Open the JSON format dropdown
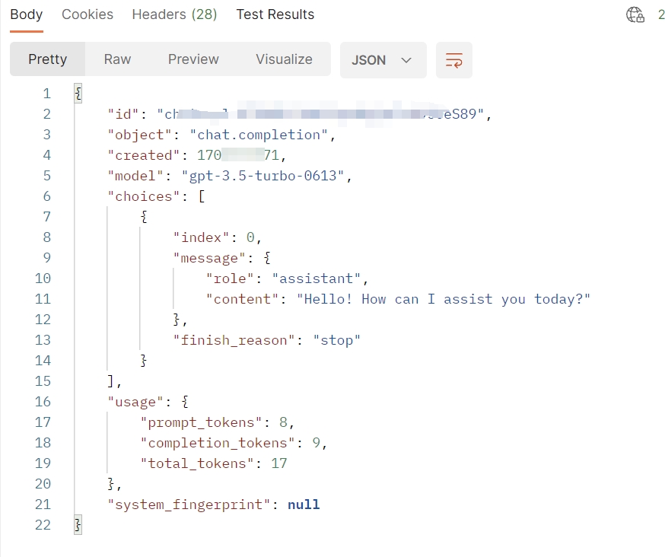 [382, 60]
